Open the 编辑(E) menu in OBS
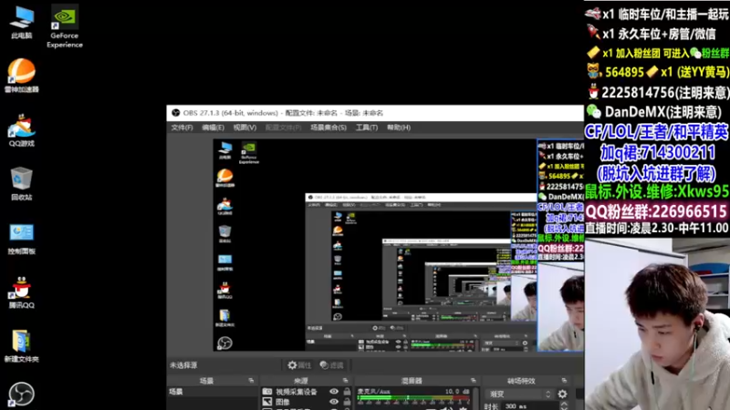The width and height of the screenshot is (730, 410). pos(213,128)
